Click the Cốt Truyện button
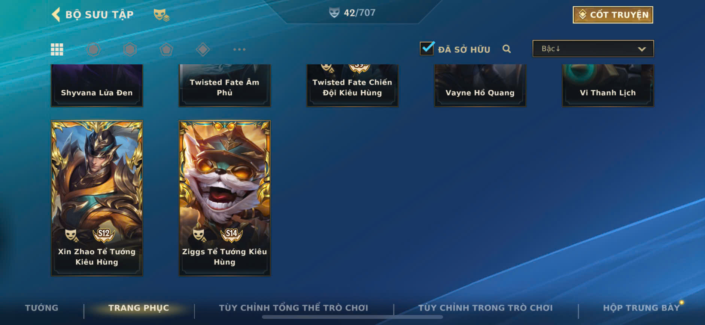The width and height of the screenshot is (705, 325). coord(613,15)
